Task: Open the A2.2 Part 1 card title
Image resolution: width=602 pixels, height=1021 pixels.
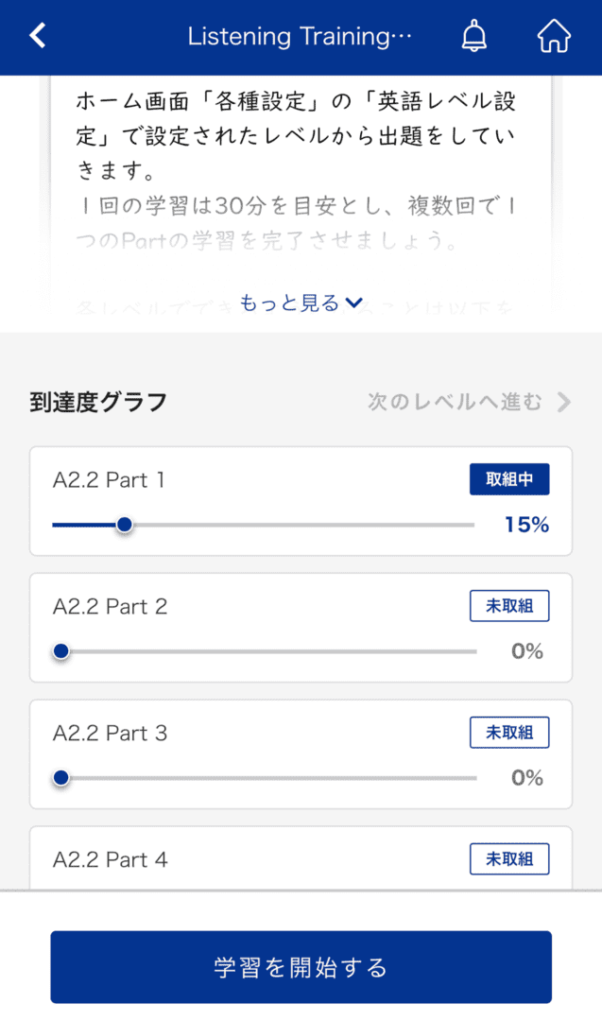Action: coord(109,480)
